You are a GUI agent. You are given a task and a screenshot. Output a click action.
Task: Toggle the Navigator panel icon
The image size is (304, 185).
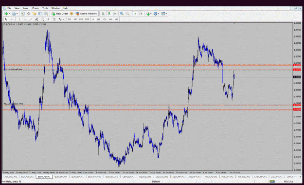35,14
